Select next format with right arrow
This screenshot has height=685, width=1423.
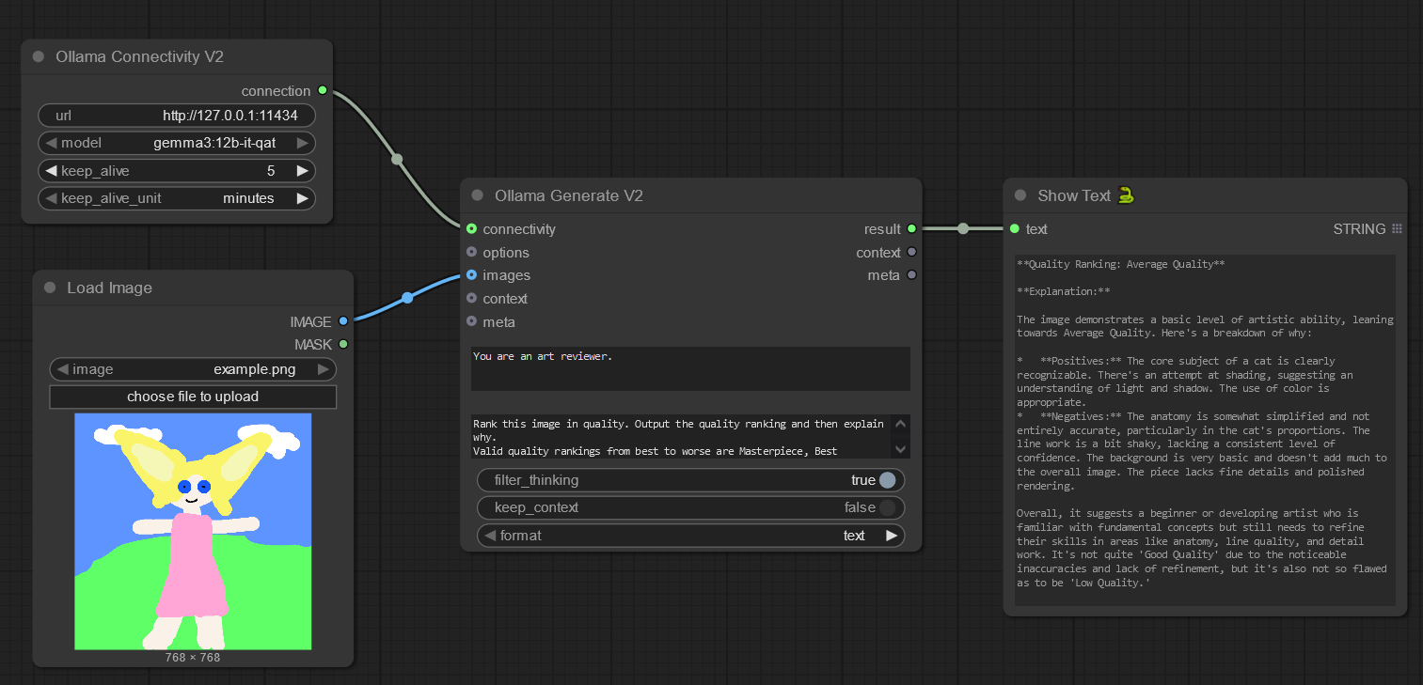tap(892, 536)
